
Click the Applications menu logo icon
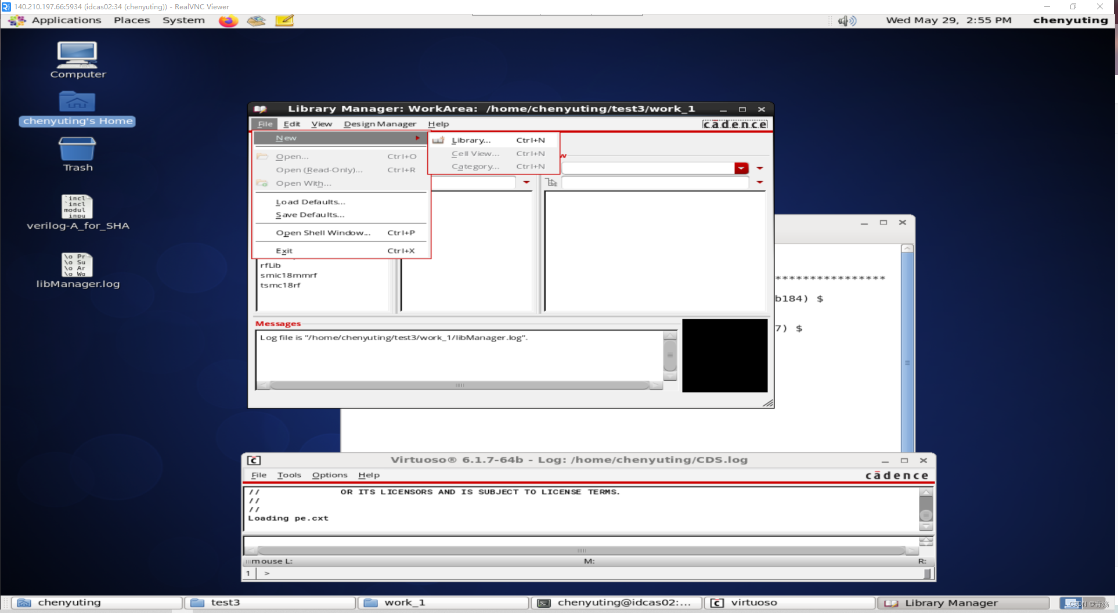click(17, 20)
